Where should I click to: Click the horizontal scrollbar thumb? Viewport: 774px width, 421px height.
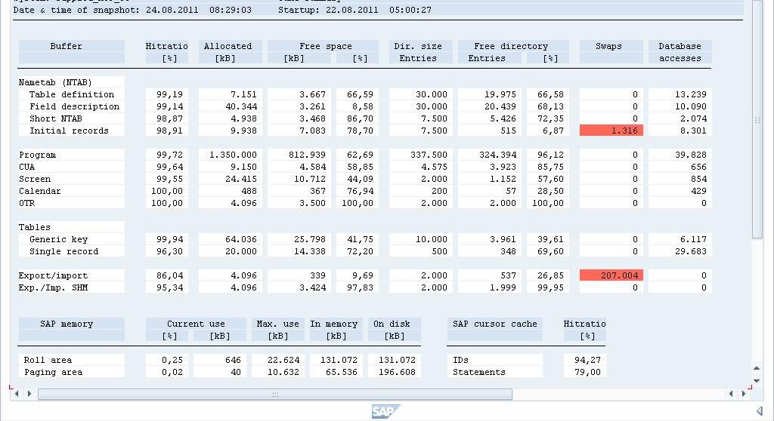click(275, 394)
